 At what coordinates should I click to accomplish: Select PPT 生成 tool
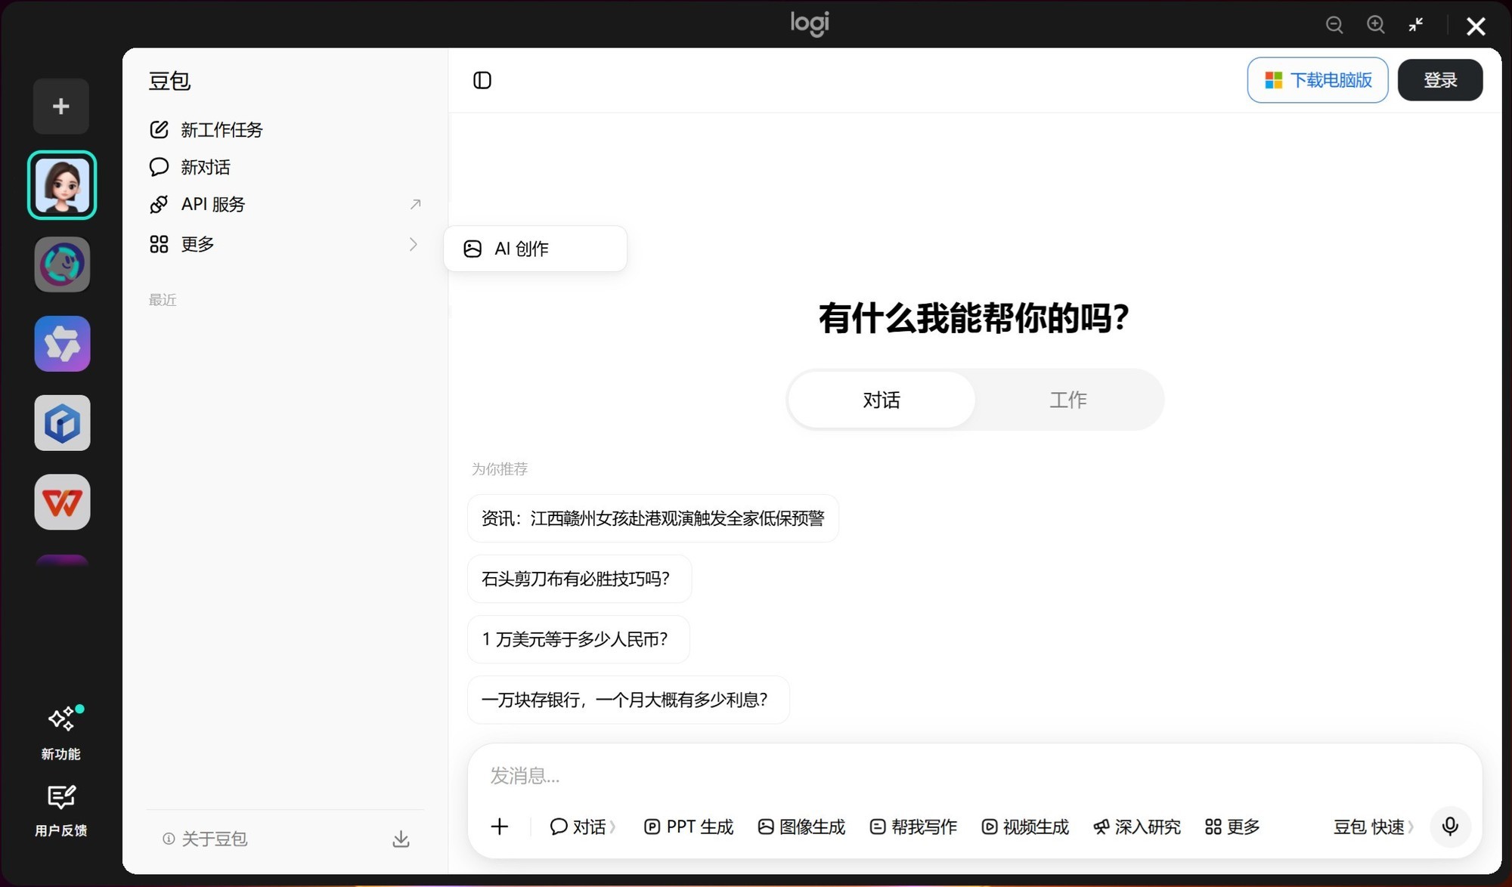[689, 827]
